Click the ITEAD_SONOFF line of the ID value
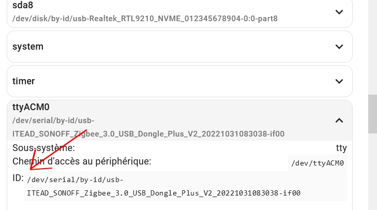The height and width of the screenshot is (210, 377). (x=162, y=193)
